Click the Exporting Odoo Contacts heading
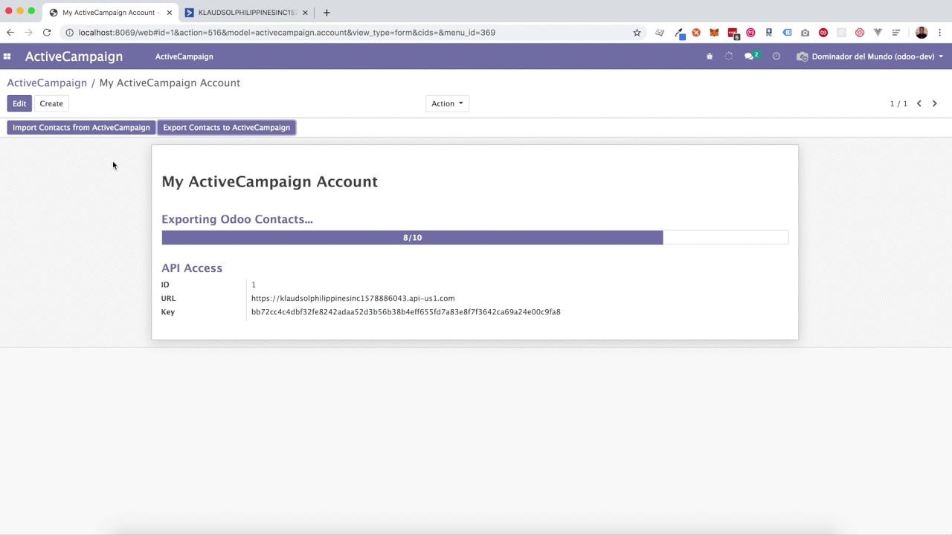 237,219
